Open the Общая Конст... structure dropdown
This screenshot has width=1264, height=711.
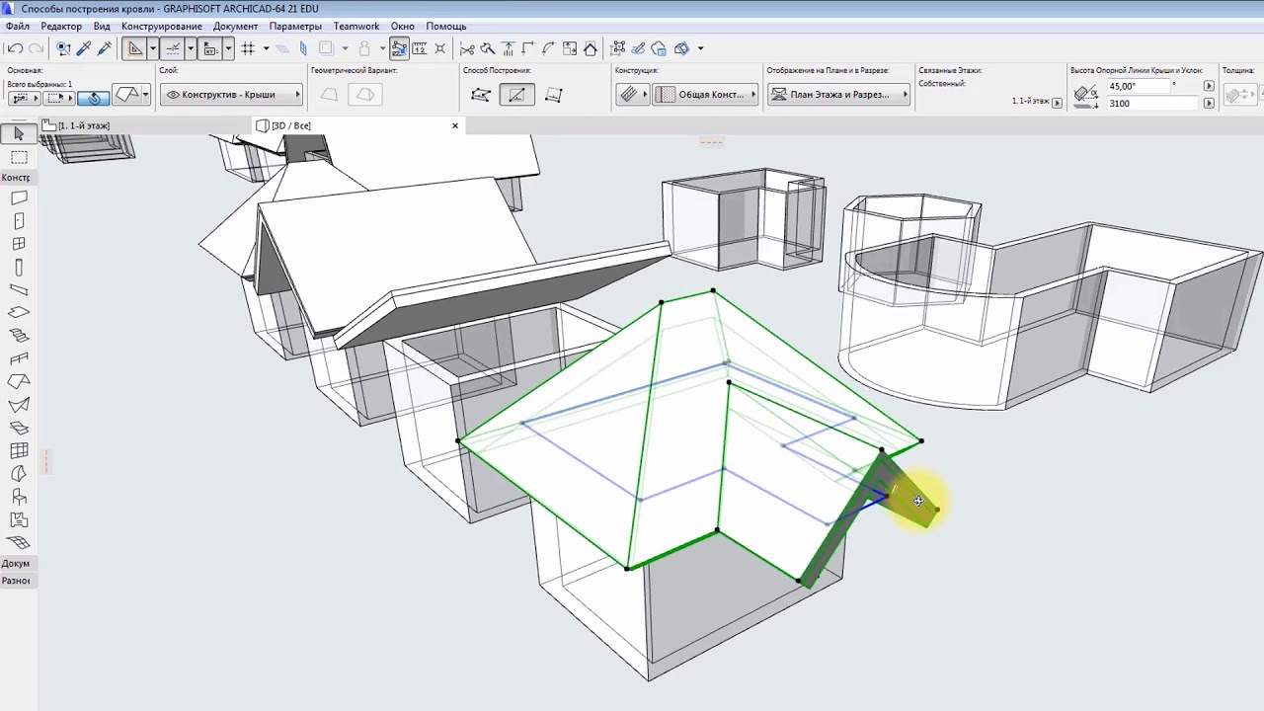704,95
